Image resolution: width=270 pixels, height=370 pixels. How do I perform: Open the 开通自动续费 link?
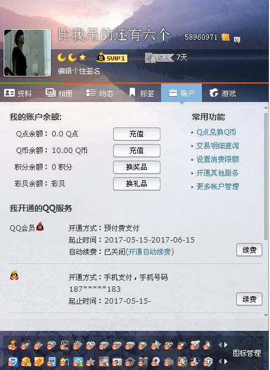(x=149, y=252)
